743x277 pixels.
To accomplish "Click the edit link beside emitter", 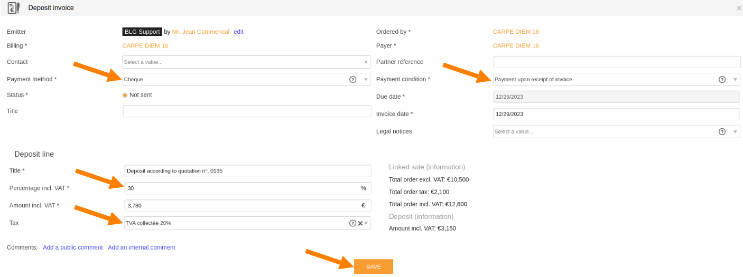I will click(x=238, y=32).
